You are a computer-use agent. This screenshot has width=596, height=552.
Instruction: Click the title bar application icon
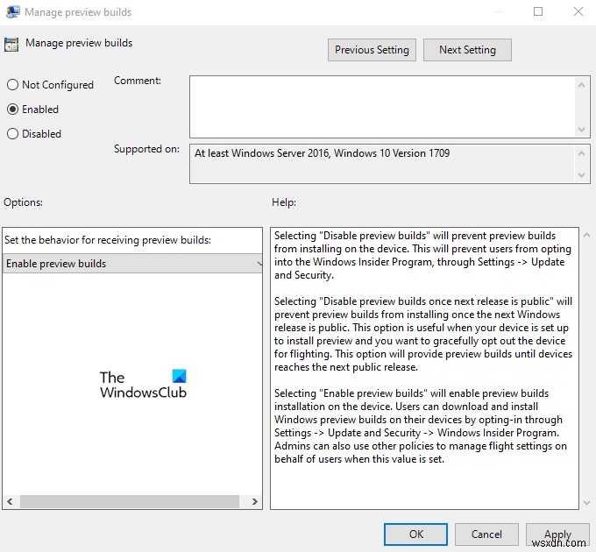[x=13, y=11]
